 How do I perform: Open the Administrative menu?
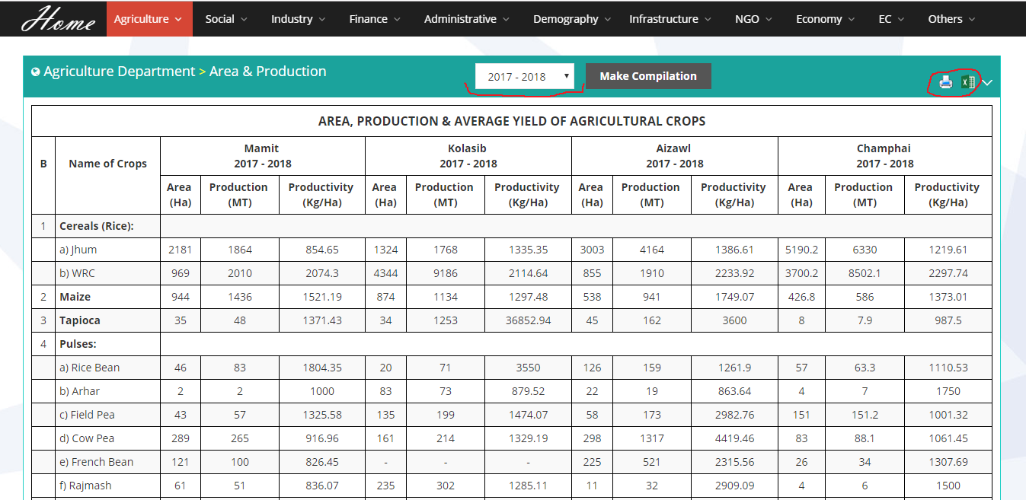click(x=466, y=19)
